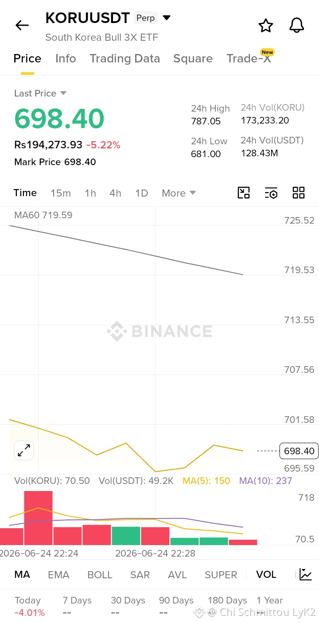
Task: Select the 698.40 current price marker
Action: point(299,451)
